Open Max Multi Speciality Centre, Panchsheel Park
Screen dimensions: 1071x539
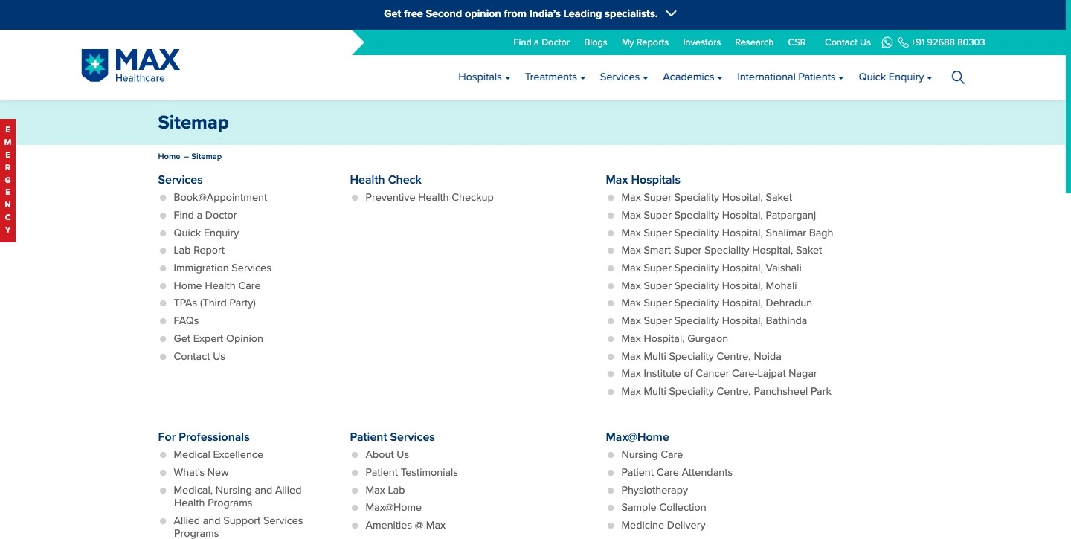coord(726,392)
